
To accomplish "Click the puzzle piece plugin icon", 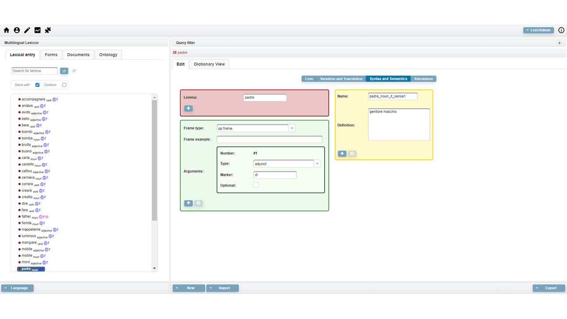I will (48, 30).
